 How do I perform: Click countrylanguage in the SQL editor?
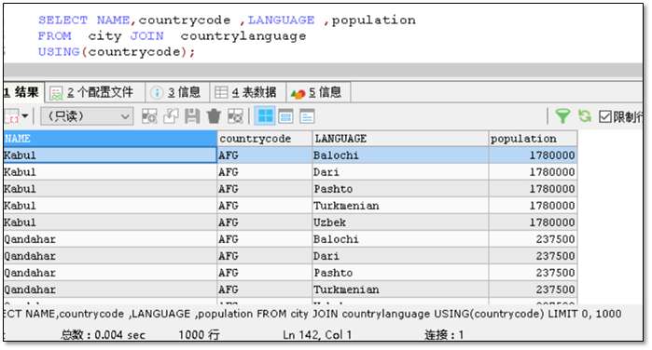coord(243,36)
